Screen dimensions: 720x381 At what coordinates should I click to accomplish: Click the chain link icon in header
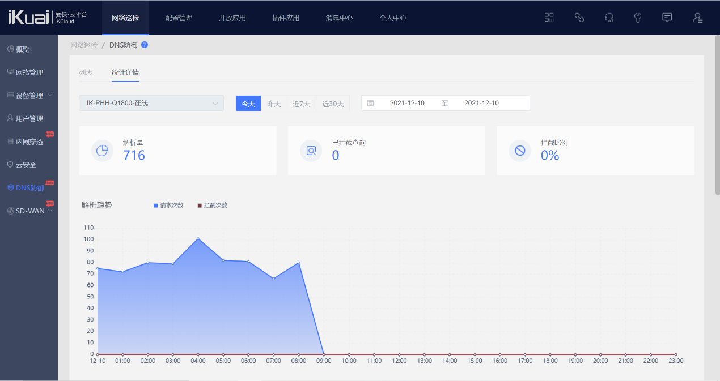pyautogui.click(x=579, y=18)
